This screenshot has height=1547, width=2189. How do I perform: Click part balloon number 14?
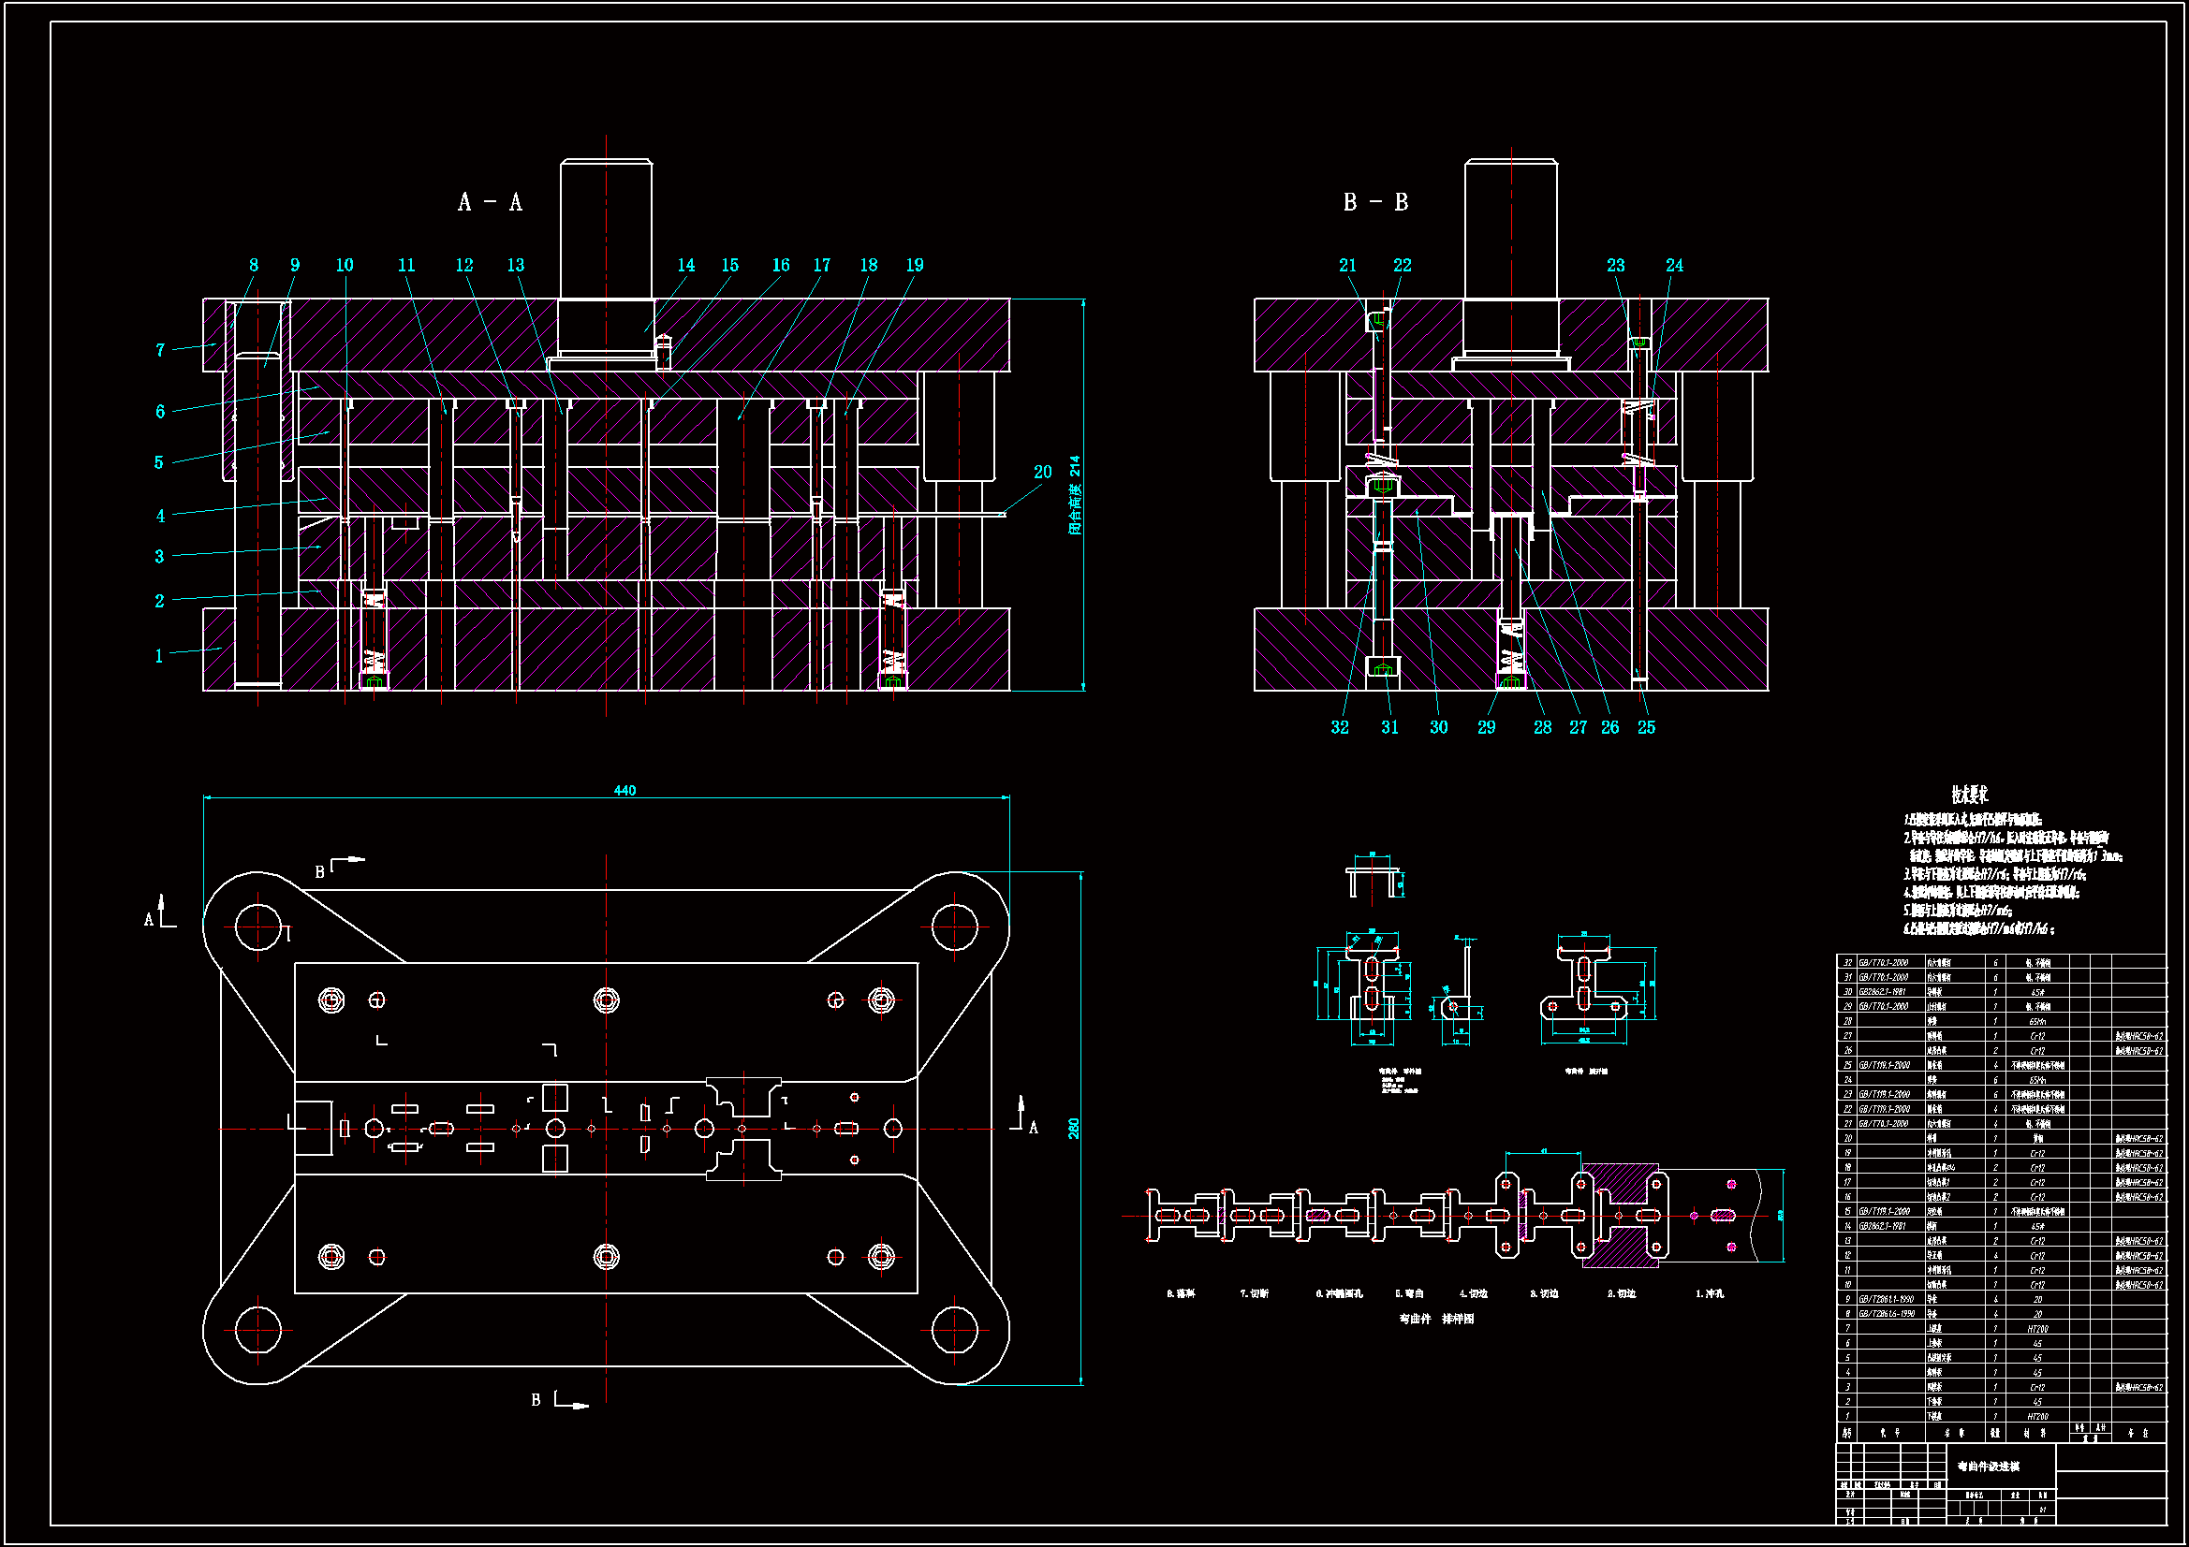[685, 265]
